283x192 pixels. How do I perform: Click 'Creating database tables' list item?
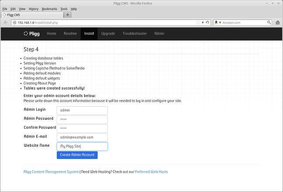coord(43,58)
